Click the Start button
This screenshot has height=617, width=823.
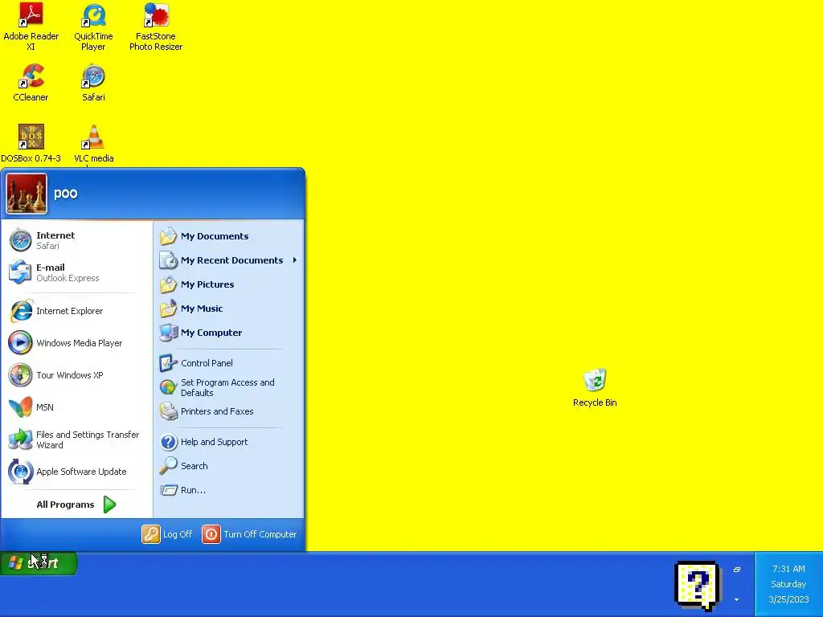click(39, 563)
